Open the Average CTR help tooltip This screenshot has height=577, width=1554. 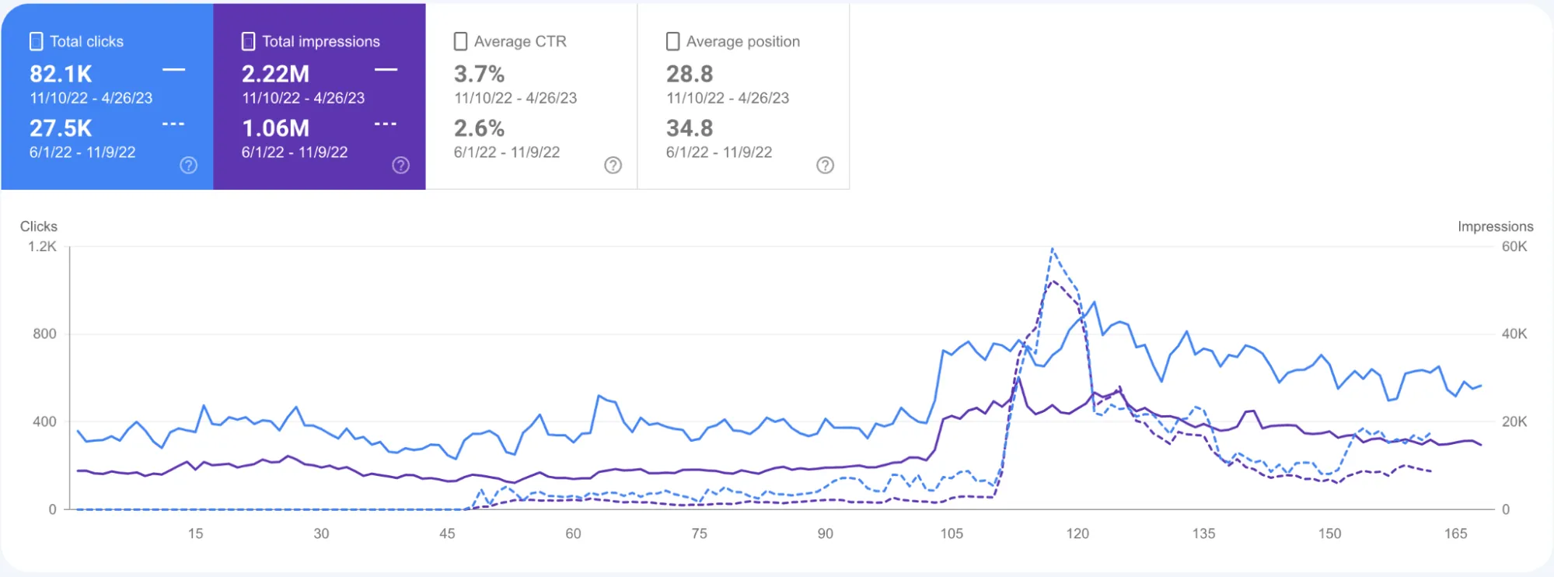(x=613, y=165)
